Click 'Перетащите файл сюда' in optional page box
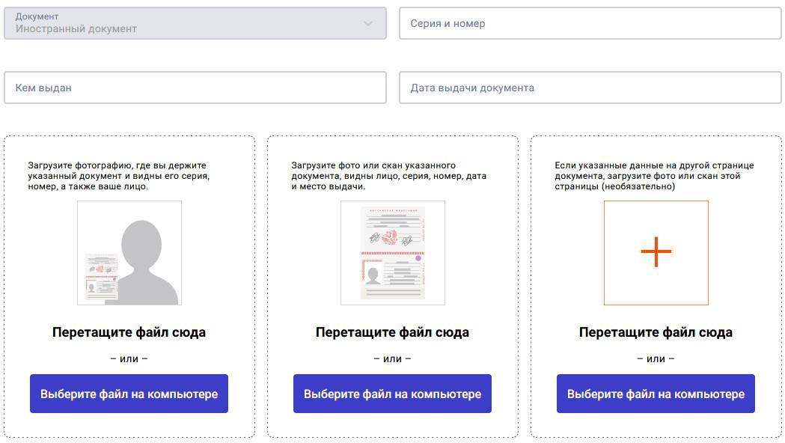Screen dimensions: 785x443 (x=656, y=332)
